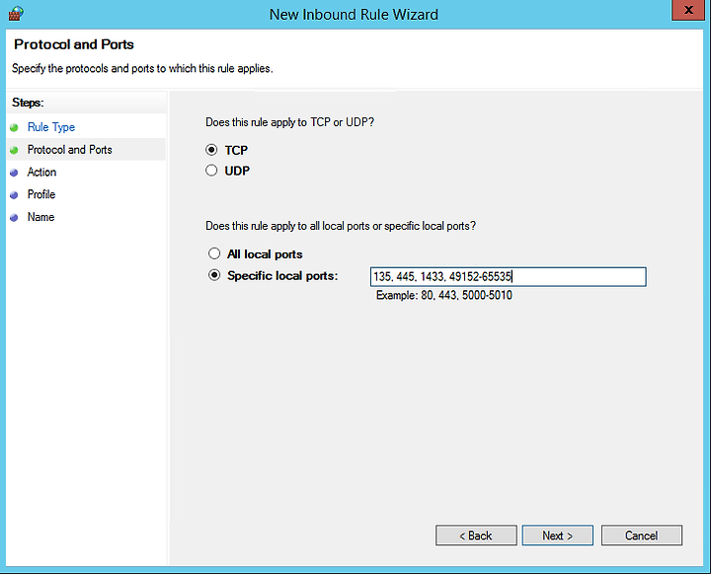711x574 pixels.
Task: Click the Protocol and Ports page heading
Action: [x=74, y=44]
